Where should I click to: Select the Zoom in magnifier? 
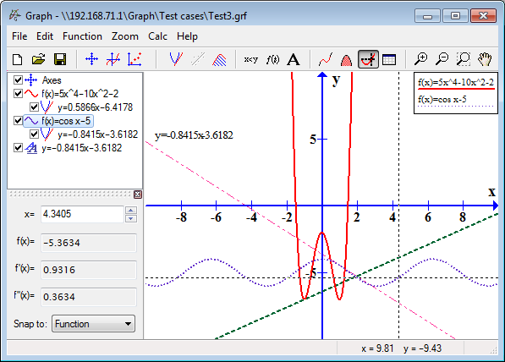tap(420, 59)
